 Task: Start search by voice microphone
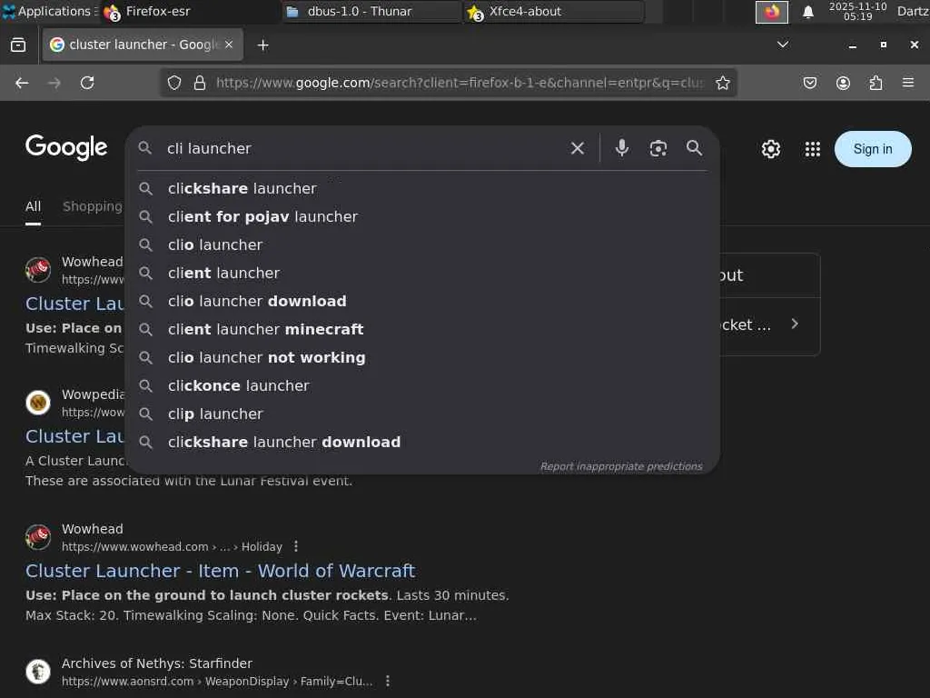coord(621,148)
